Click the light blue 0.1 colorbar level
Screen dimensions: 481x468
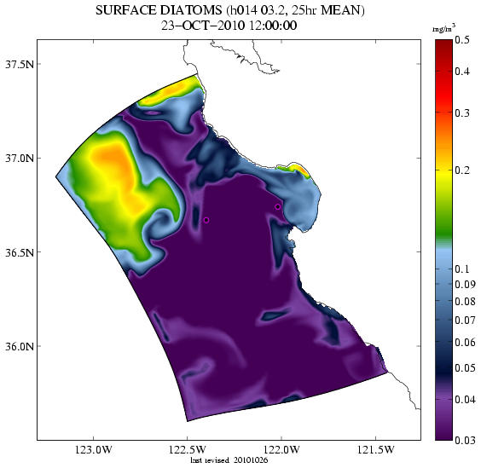(443, 263)
